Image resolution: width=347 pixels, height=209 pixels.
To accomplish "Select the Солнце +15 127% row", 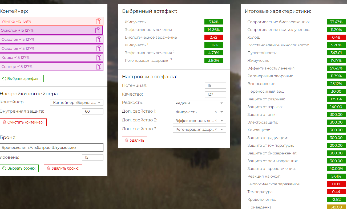I will point(51,67).
